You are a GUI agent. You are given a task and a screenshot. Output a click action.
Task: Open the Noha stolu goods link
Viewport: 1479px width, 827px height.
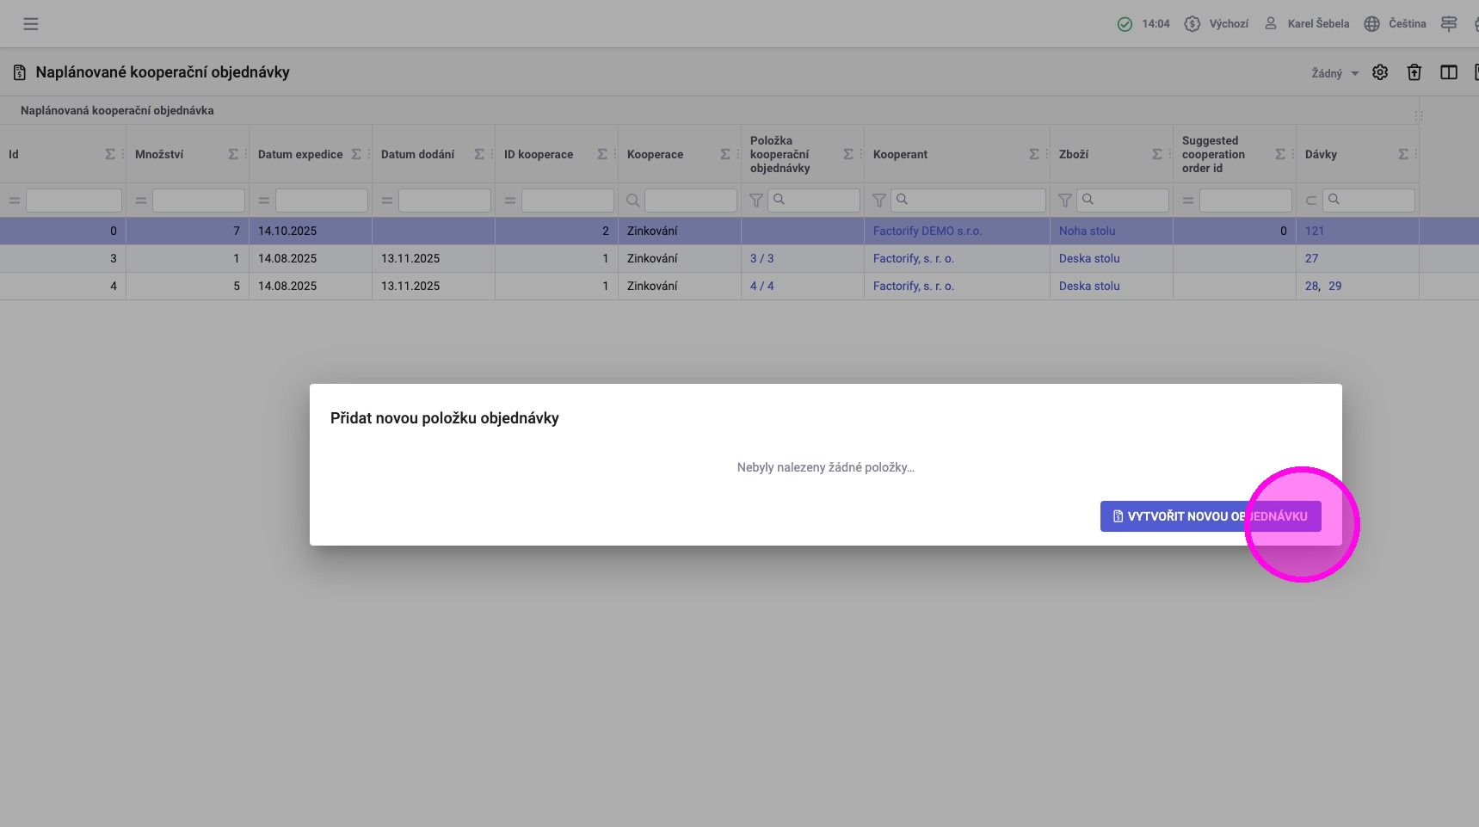(1088, 231)
